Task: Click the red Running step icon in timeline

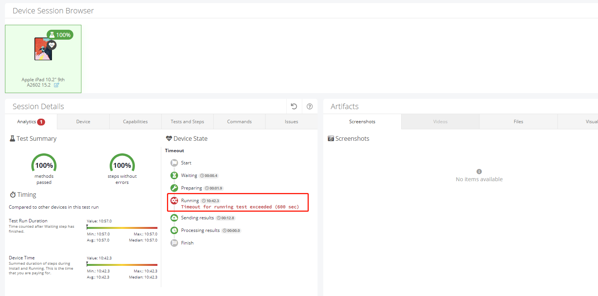Action: tap(175, 200)
